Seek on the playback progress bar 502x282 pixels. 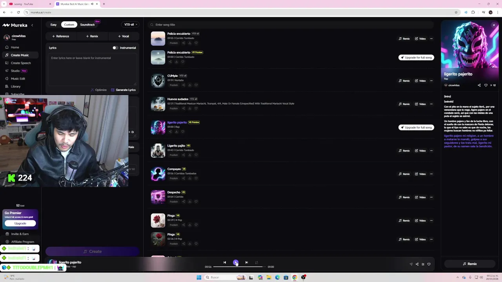(239, 267)
